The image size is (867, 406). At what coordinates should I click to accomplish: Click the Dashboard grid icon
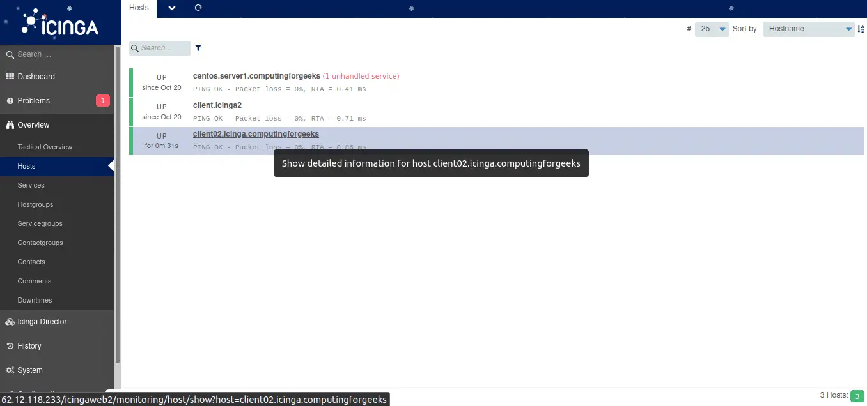(x=10, y=77)
